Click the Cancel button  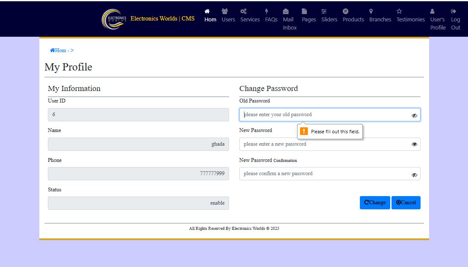click(x=406, y=202)
